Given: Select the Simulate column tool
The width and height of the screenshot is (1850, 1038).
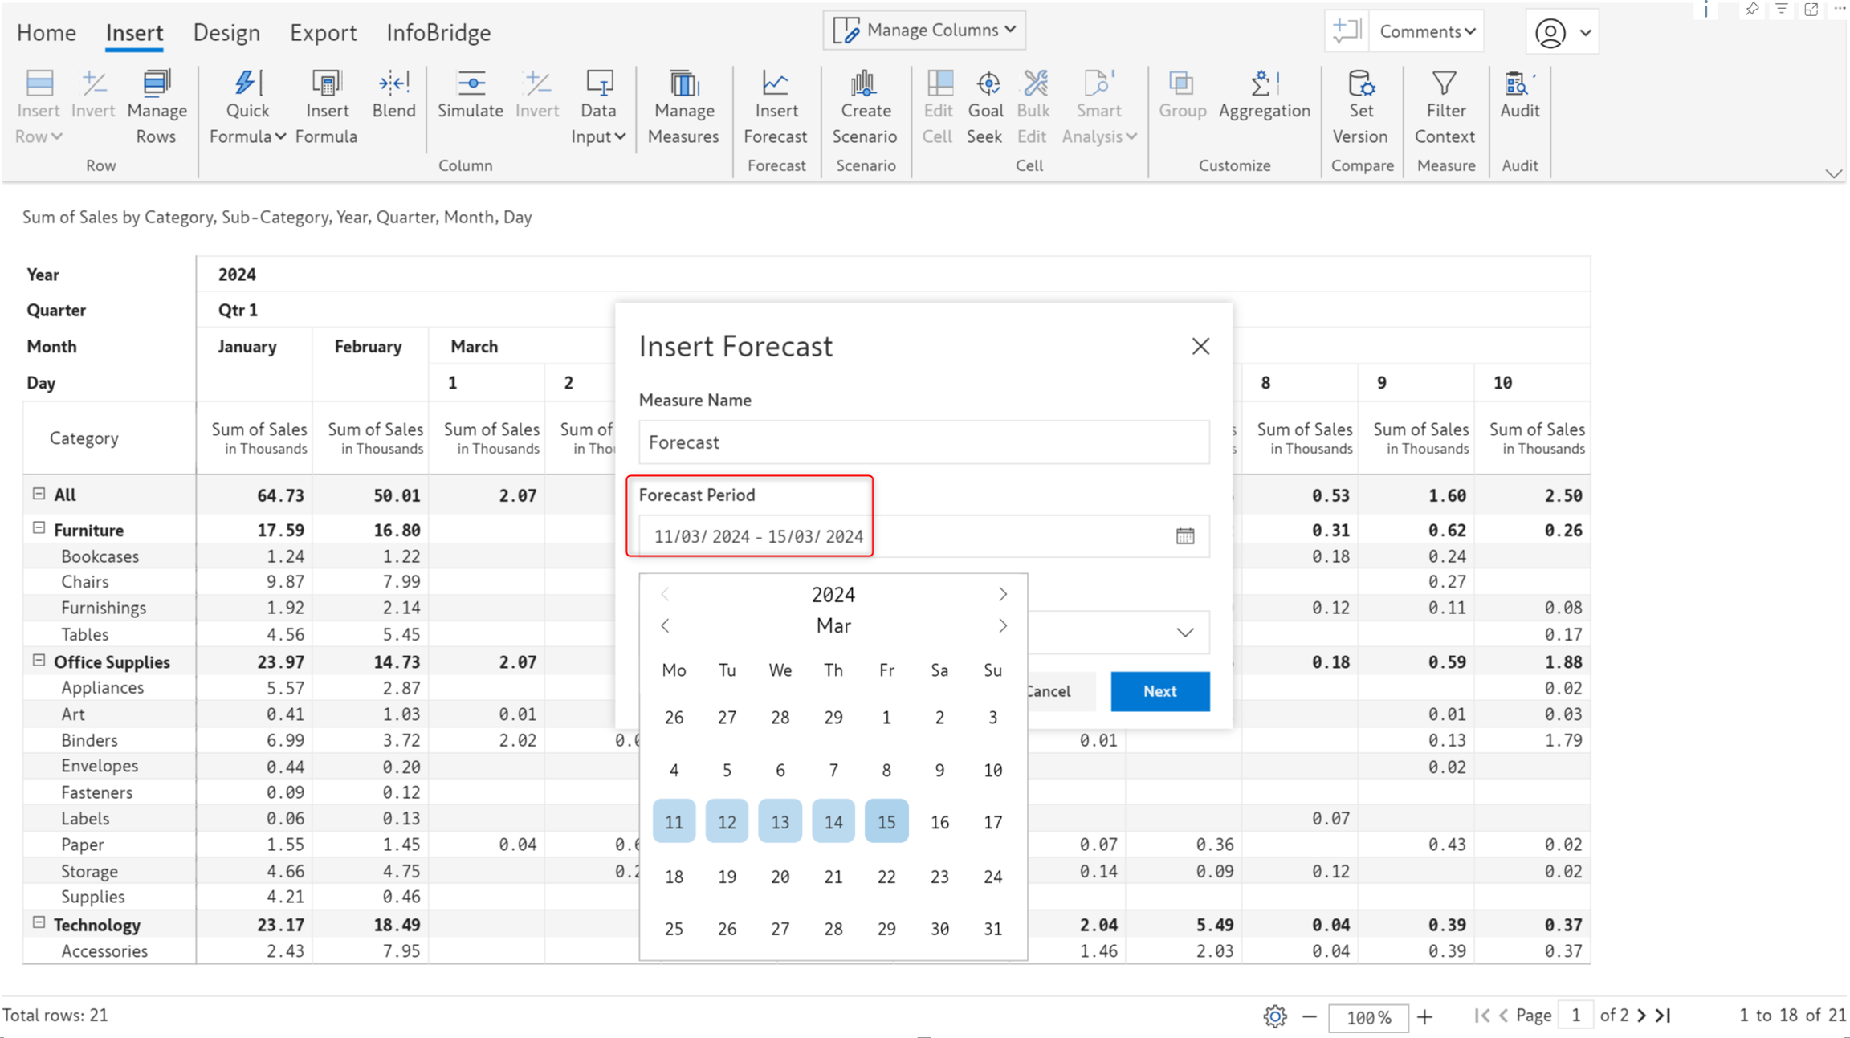Looking at the screenshot, I should click(471, 95).
